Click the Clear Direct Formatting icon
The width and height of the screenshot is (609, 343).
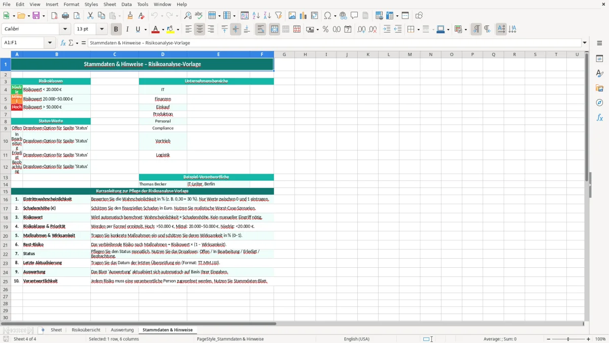(142, 16)
